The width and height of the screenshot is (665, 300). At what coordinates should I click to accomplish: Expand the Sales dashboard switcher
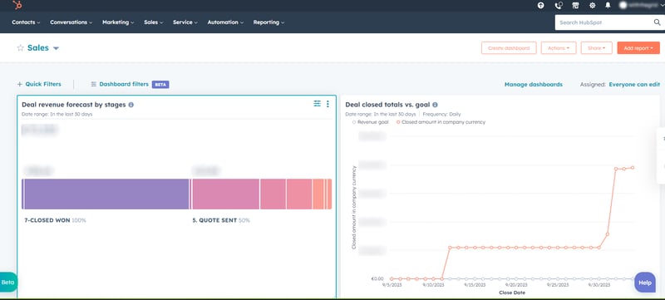pyautogui.click(x=56, y=48)
